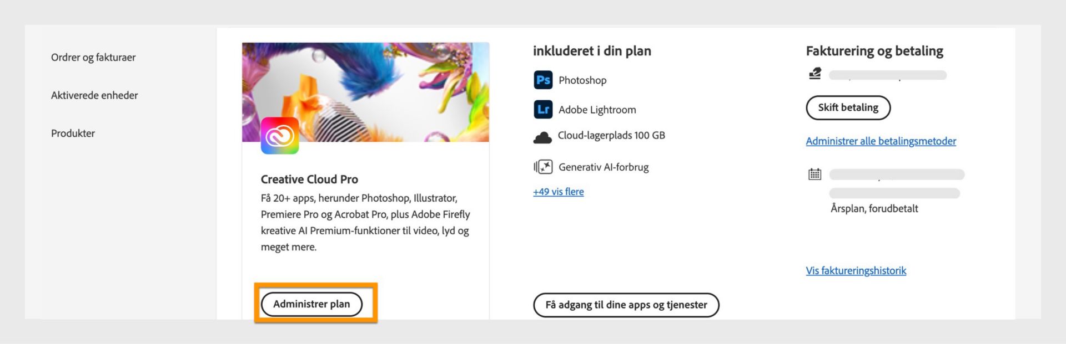Open the Creative Cloud Pro plan artwork
The height and width of the screenshot is (344, 1066).
pos(365,89)
